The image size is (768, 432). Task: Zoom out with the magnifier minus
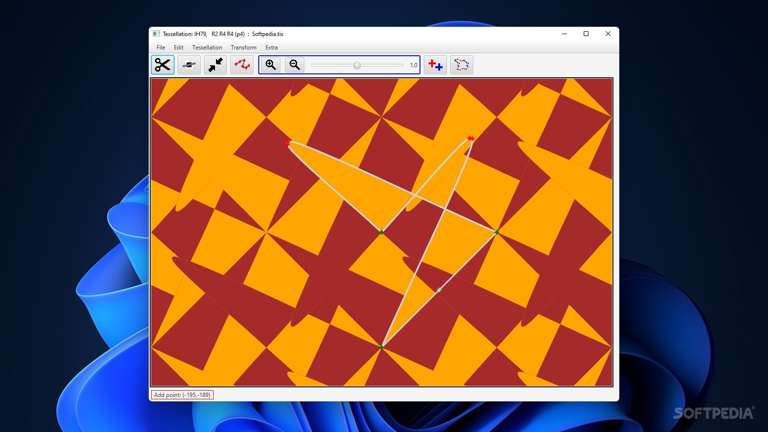(295, 65)
